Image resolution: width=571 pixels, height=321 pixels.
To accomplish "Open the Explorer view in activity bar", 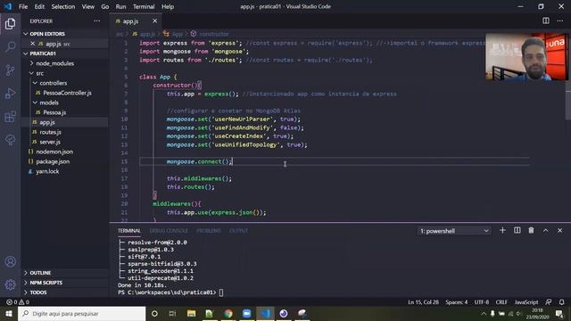I will coord(10,24).
